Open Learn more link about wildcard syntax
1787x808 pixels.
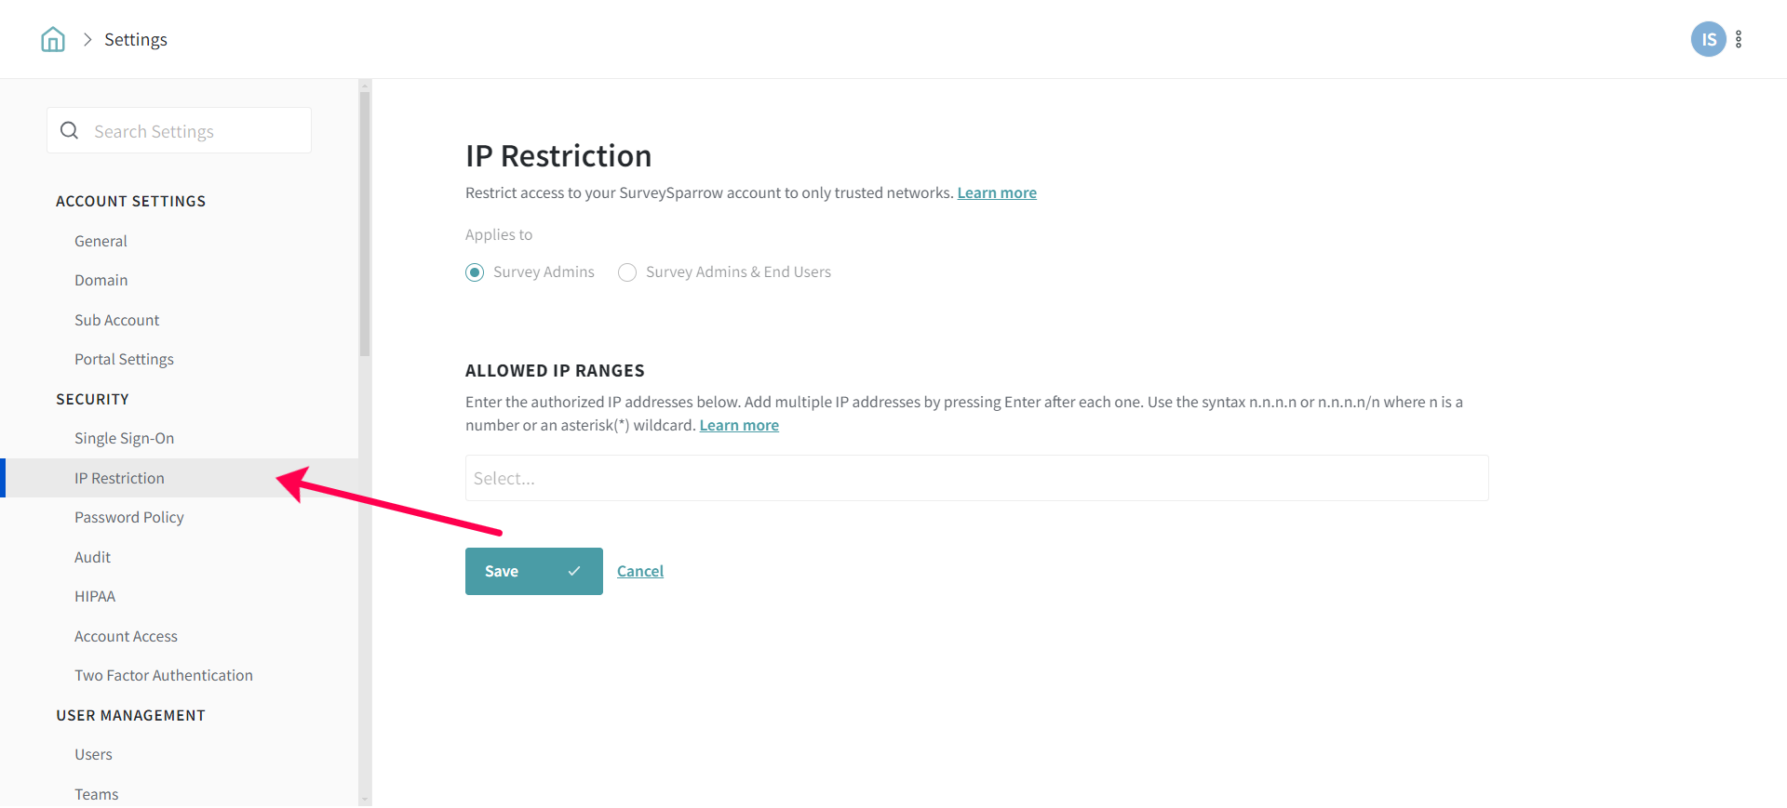[x=739, y=425]
